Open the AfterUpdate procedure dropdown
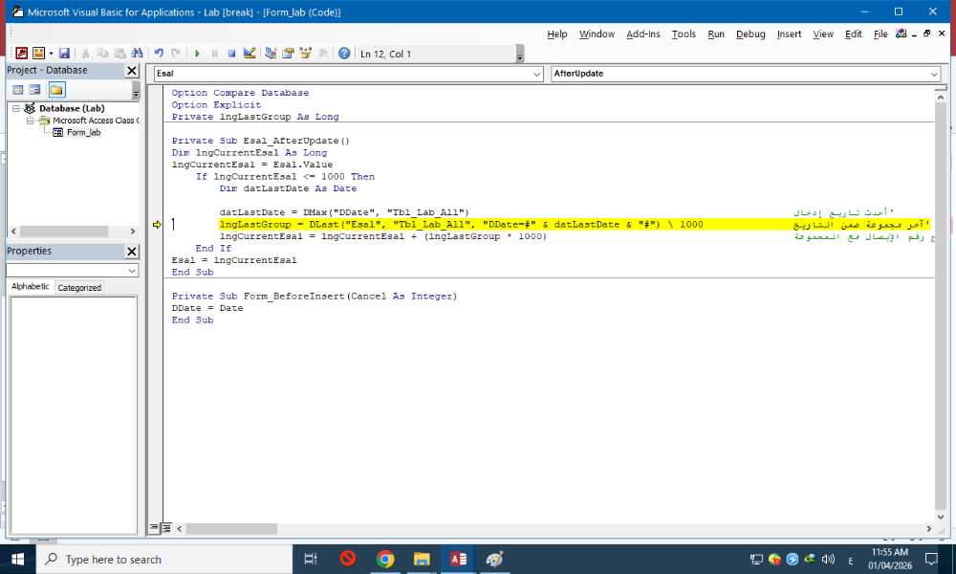956x574 pixels. (933, 74)
